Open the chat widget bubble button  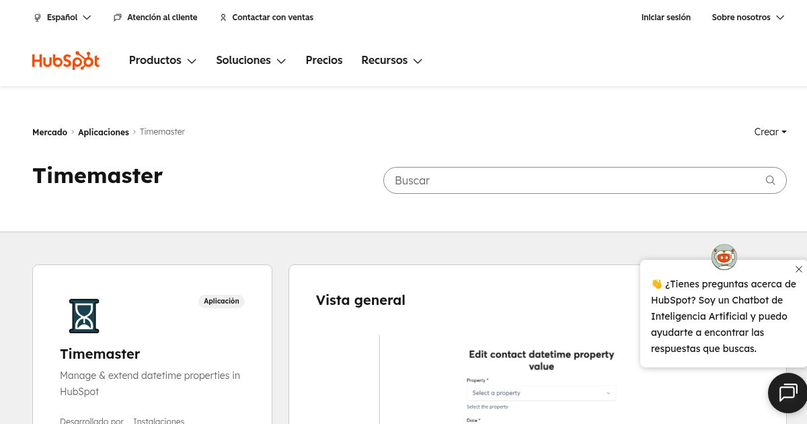coord(787,392)
